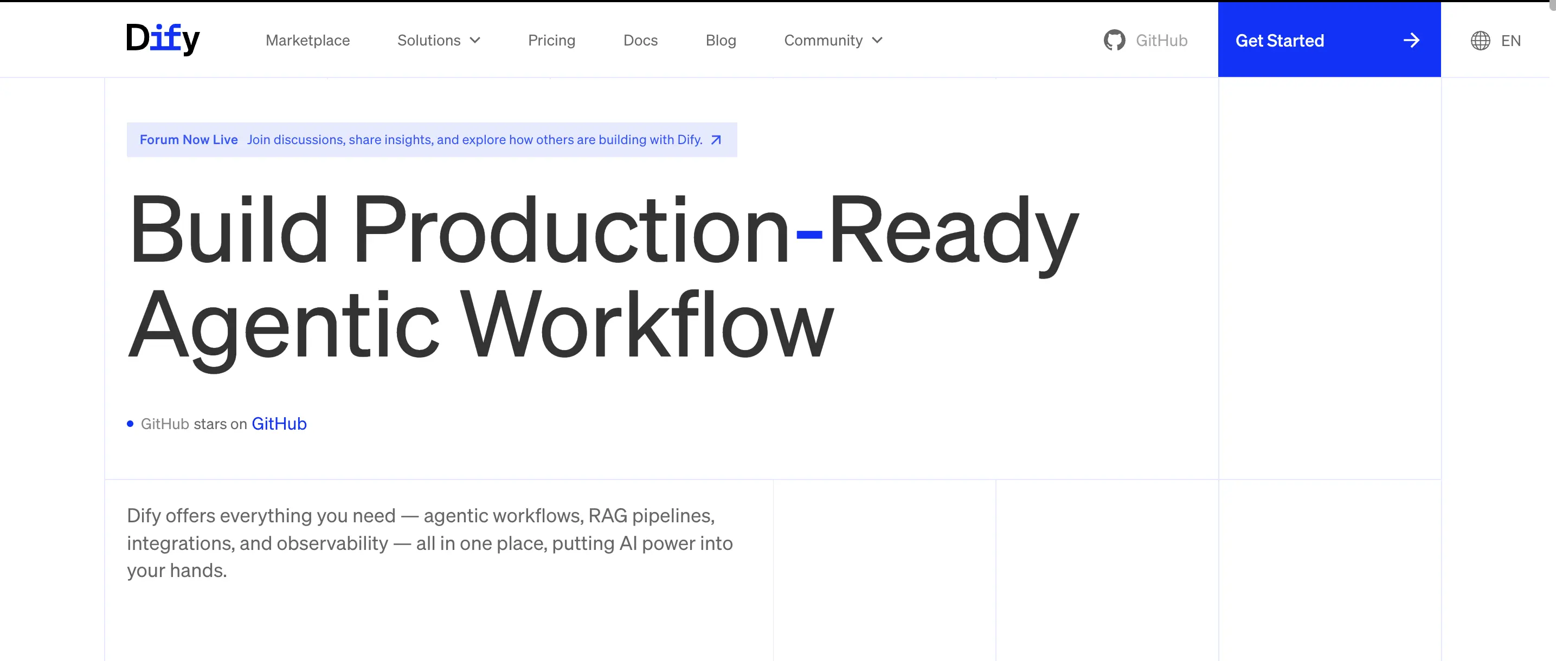The height and width of the screenshot is (661, 1556).
Task: Visit the Blog nav link
Action: 721,41
